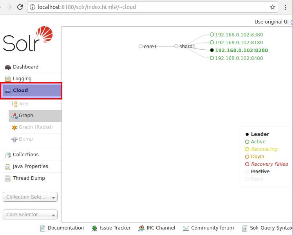Image resolution: width=293 pixels, height=235 pixels.
Task: Select the Graph submenu item
Action: [35, 116]
